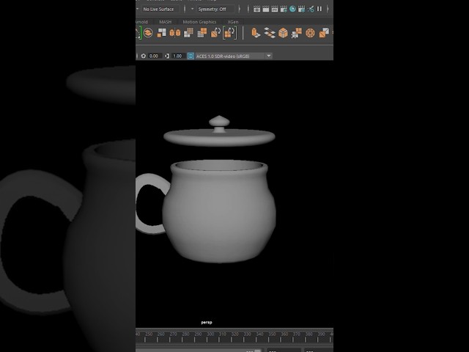Click the range slider handle at the bottom

pos(257,351)
